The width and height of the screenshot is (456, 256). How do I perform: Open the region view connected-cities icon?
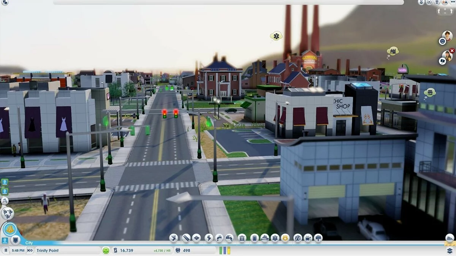click(8, 213)
